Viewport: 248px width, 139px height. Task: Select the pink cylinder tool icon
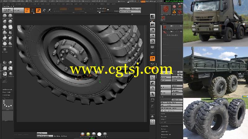(x=174, y=6)
